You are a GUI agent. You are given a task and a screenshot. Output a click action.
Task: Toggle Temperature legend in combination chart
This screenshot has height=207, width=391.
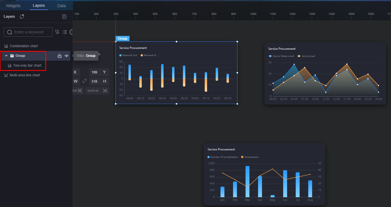tap(250, 157)
